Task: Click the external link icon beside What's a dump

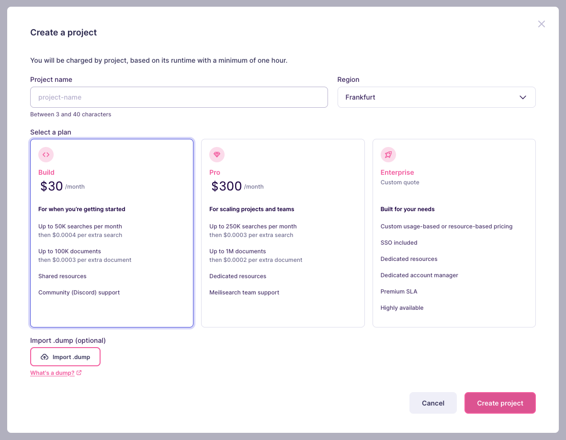Action: pos(79,372)
